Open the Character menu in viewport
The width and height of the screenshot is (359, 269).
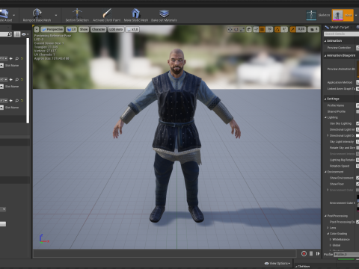pos(98,29)
